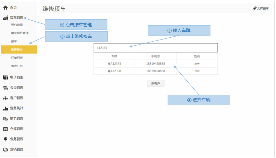Image resolution: width=276 pixels, height=158 pixels.
Task: Click the pencil icon next to 无牌接车
Action: point(255,8)
